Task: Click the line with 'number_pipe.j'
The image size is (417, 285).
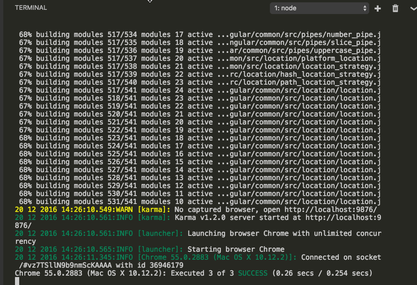Action: click(200, 35)
